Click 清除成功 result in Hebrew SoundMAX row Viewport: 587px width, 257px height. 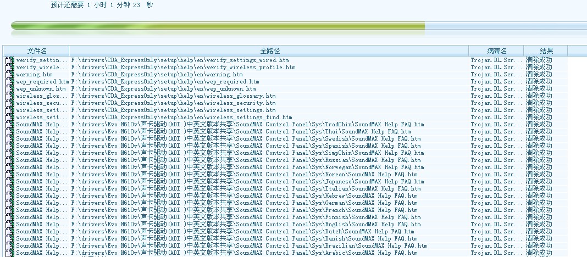[x=539, y=195]
